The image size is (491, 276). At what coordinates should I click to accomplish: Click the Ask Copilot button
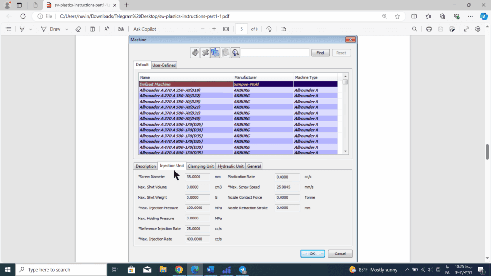coord(144,29)
